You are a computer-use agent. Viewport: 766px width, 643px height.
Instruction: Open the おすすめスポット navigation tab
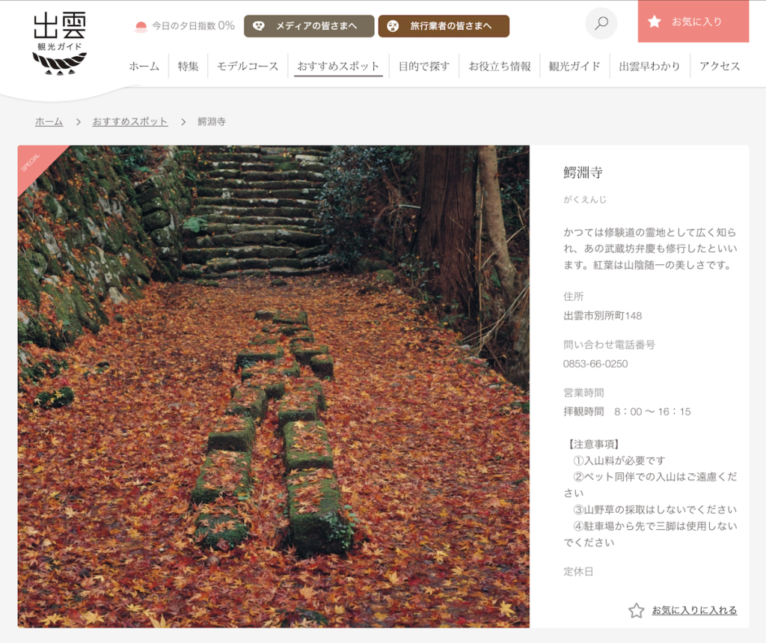click(x=338, y=66)
